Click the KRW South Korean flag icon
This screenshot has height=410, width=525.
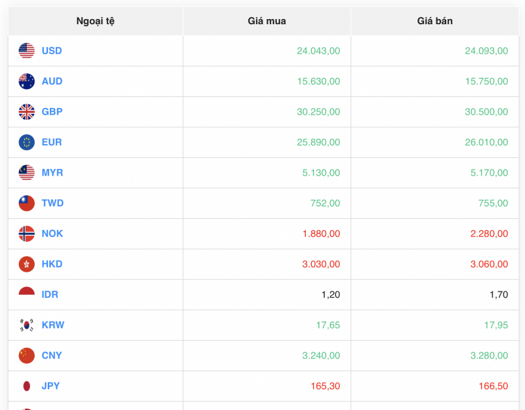click(x=26, y=325)
